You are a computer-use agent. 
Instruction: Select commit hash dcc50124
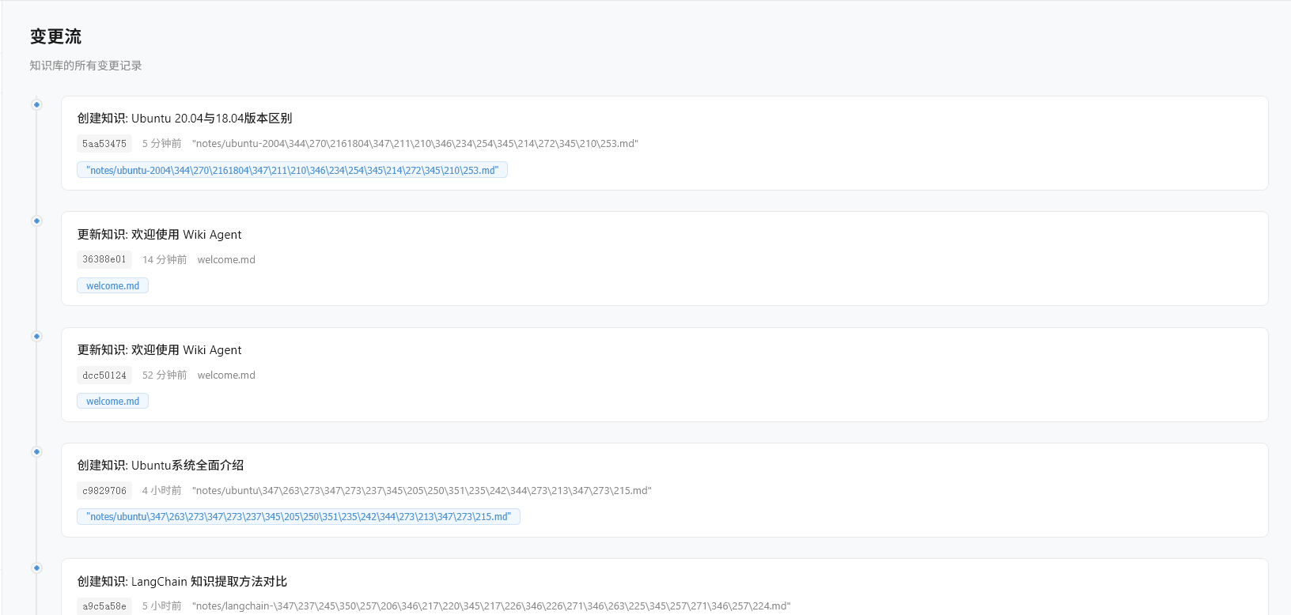104,375
